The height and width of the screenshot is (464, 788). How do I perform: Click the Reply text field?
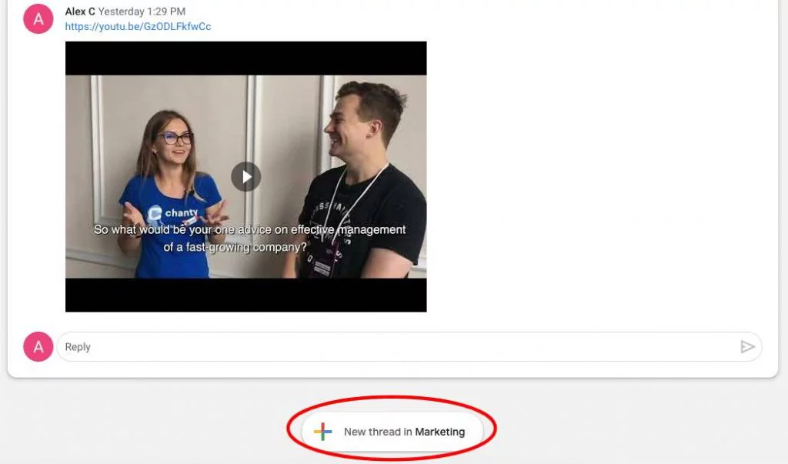coord(409,347)
